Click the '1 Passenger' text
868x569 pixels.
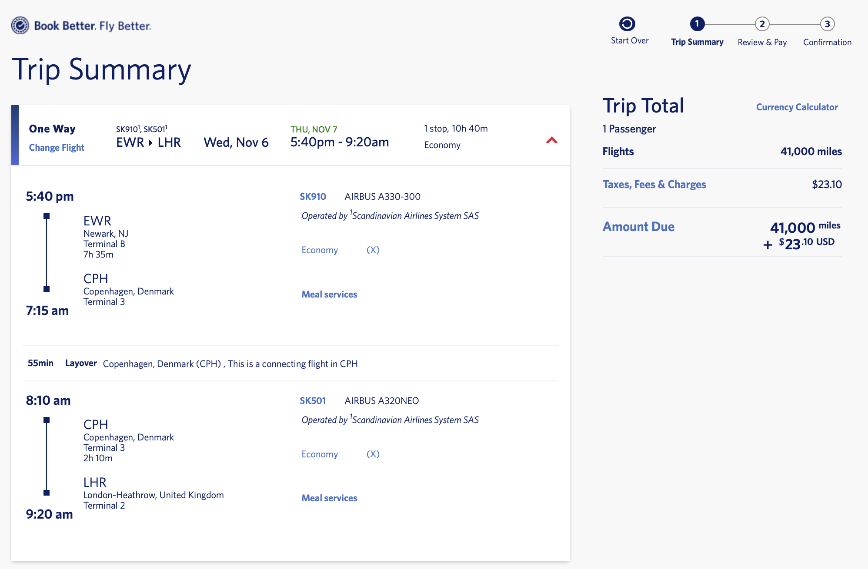tap(629, 129)
